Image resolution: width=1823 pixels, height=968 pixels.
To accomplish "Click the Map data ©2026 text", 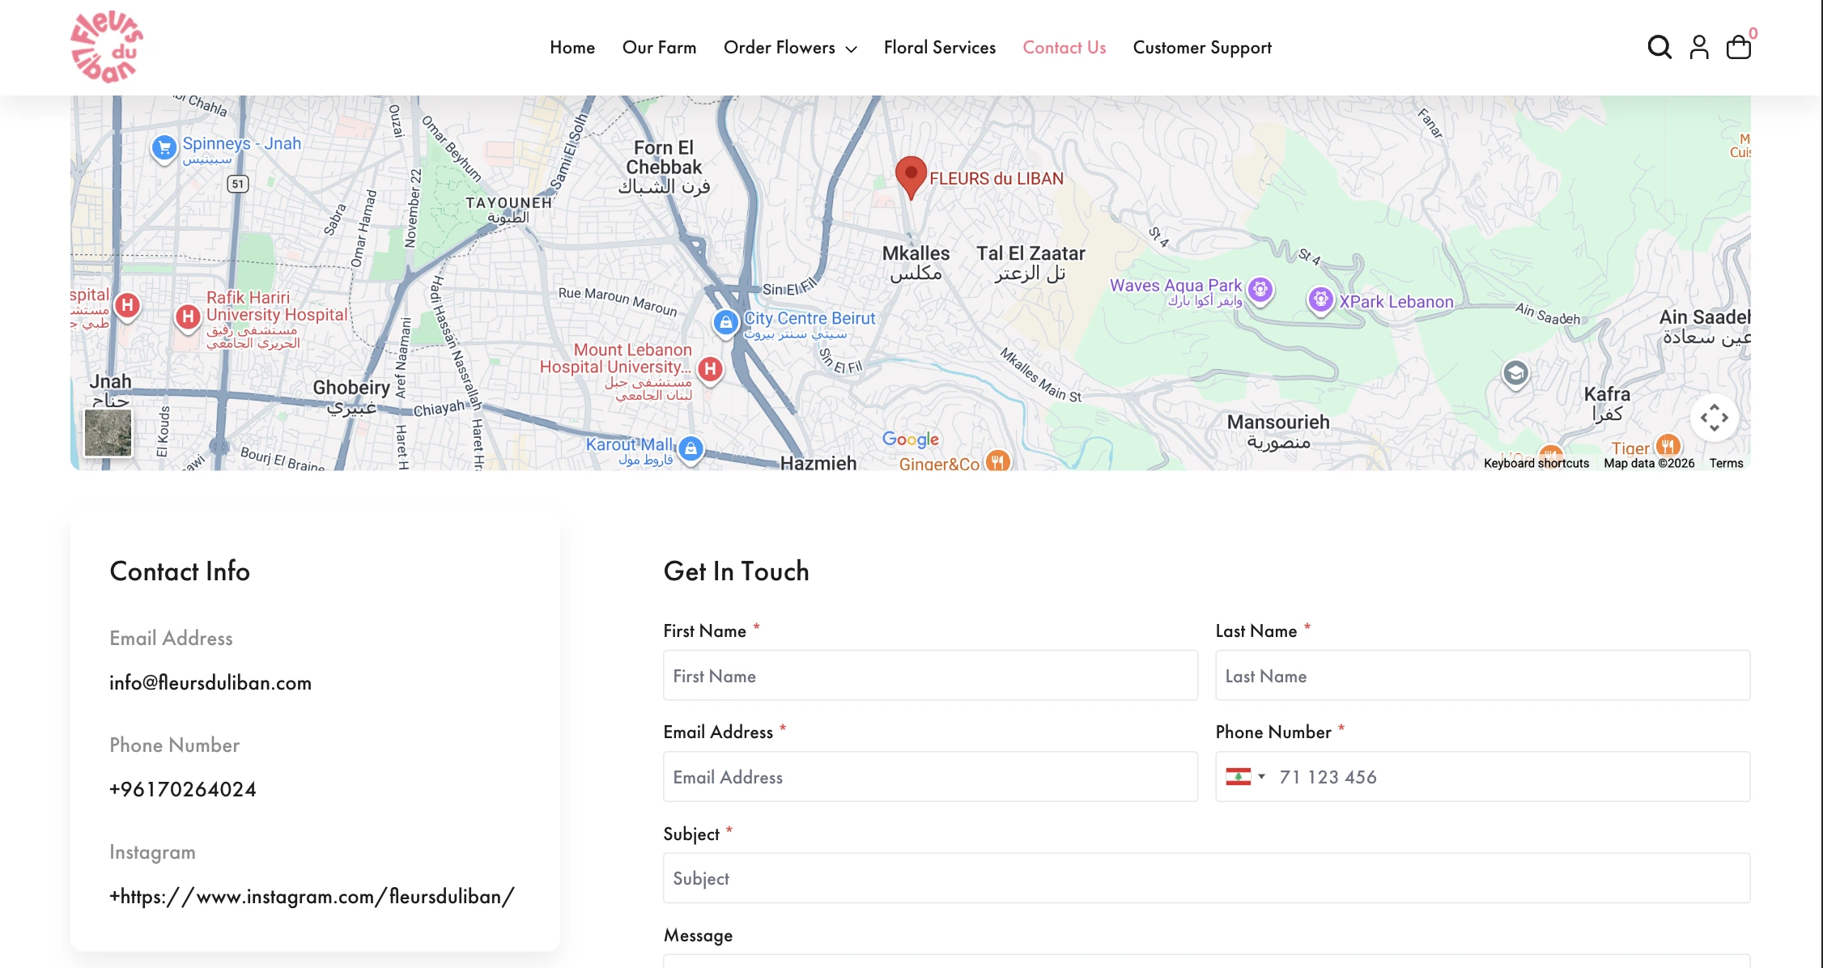I will tap(1649, 463).
